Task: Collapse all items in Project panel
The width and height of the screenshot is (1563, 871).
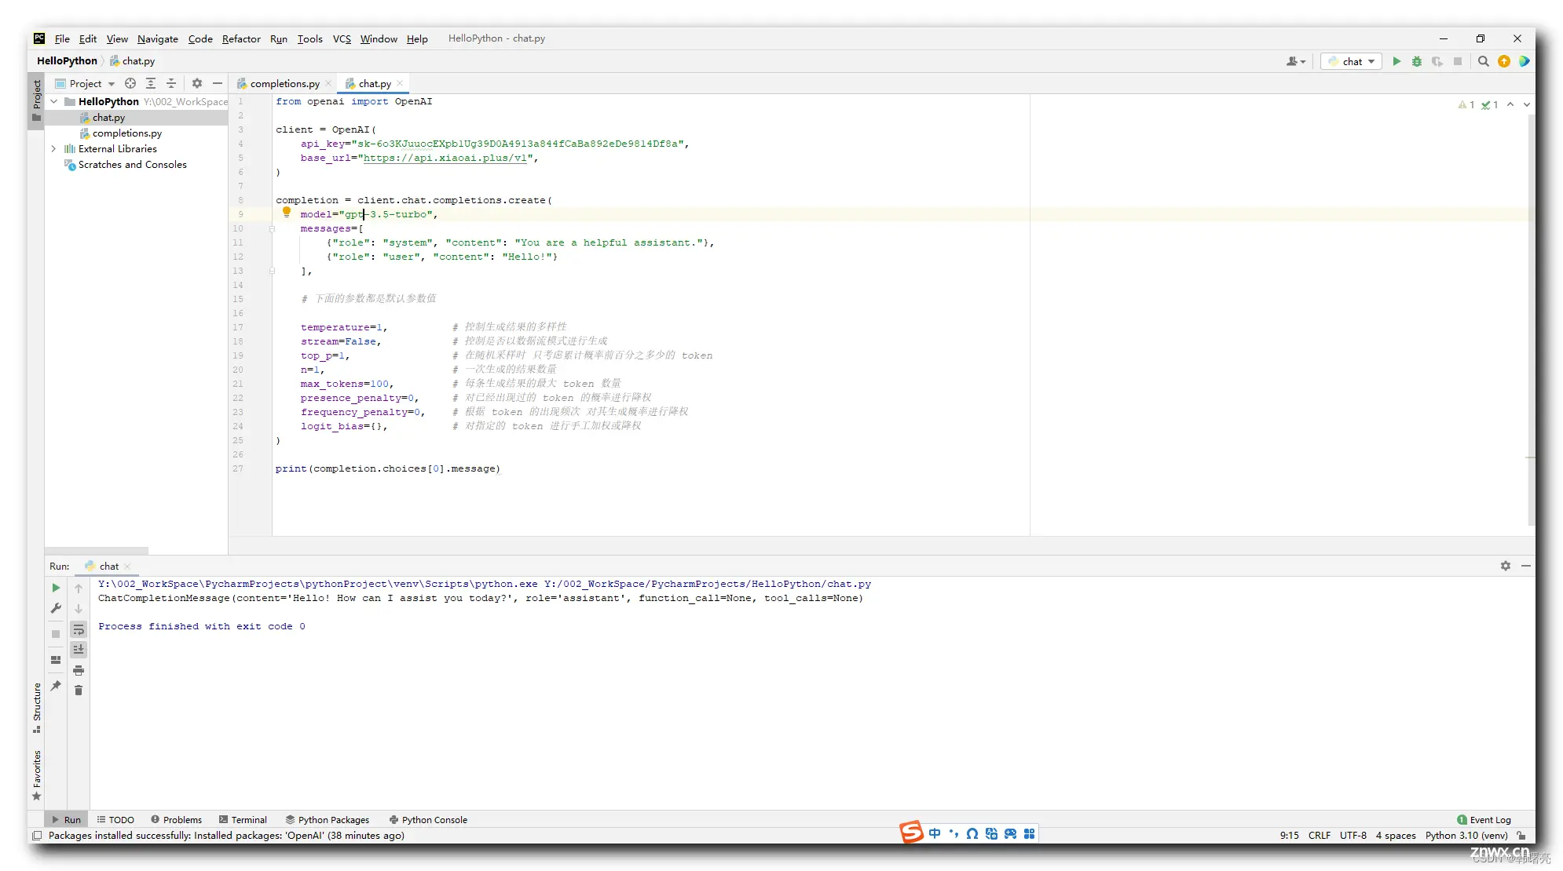Action: 171,83
